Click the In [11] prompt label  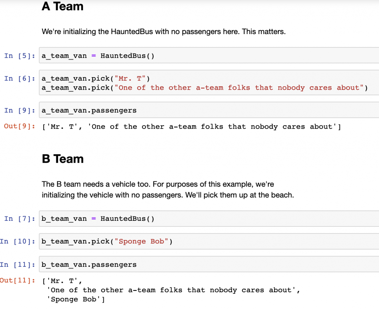click(x=17, y=265)
